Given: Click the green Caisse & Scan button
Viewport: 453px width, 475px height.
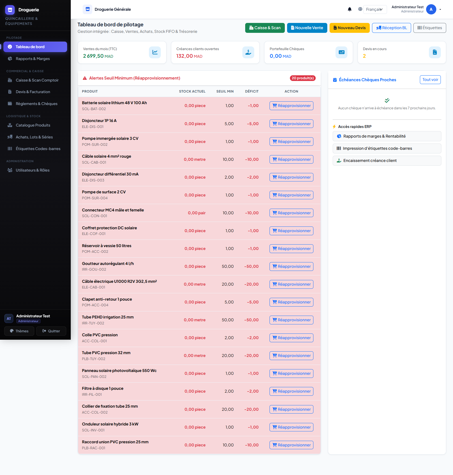Looking at the screenshot, I should click(x=265, y=28).
